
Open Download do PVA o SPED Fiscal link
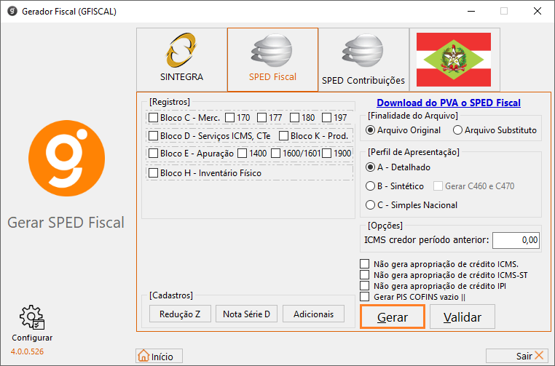click(x=449, y=103)
